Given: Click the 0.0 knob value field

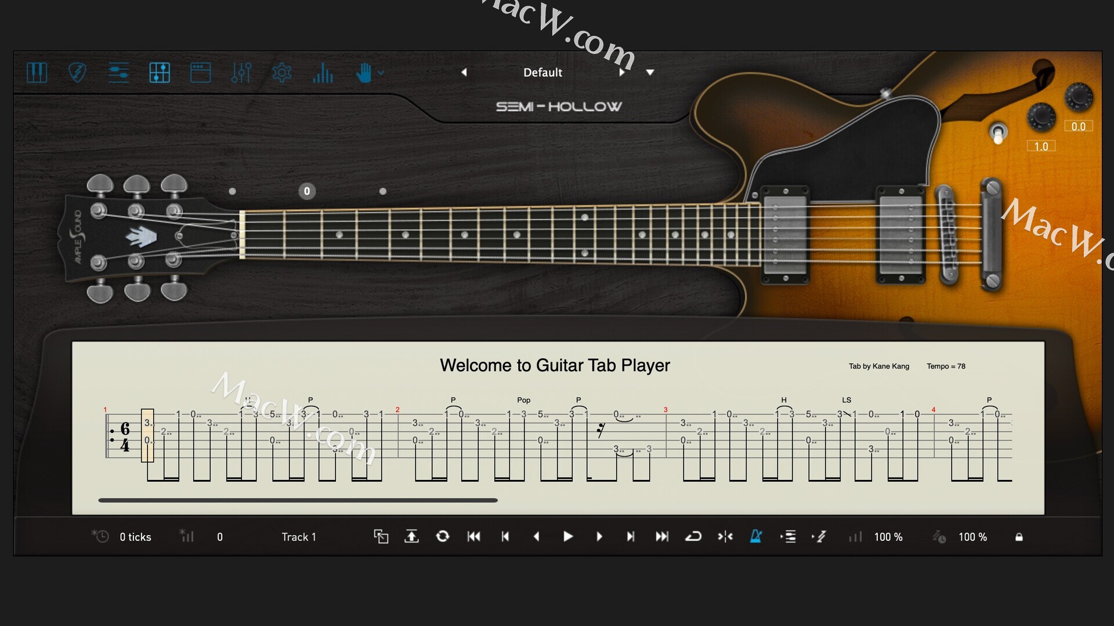Looking at the screenshot, I should click(1079, 126).
